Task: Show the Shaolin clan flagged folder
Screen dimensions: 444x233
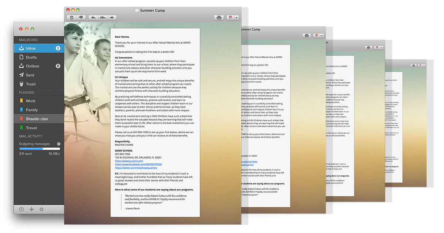Action: (x=37, y=119)
